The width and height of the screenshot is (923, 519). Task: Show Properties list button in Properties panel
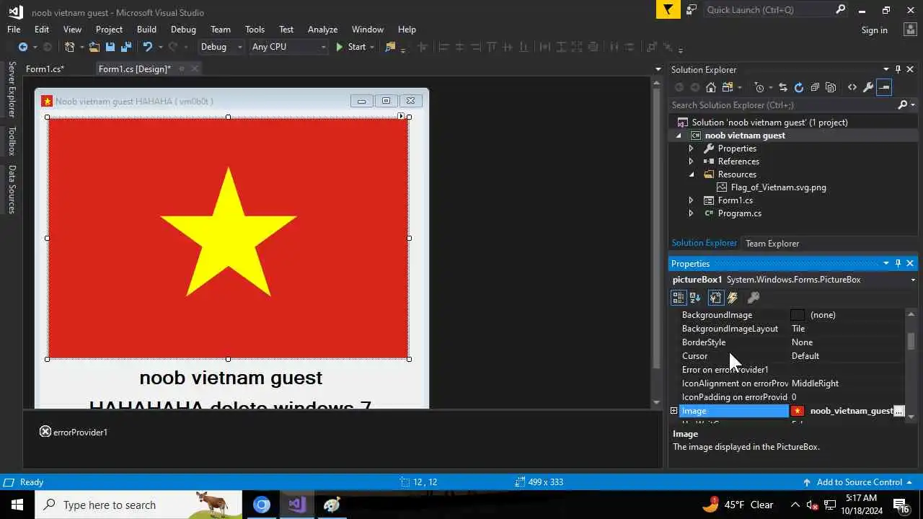coord(715,298)
